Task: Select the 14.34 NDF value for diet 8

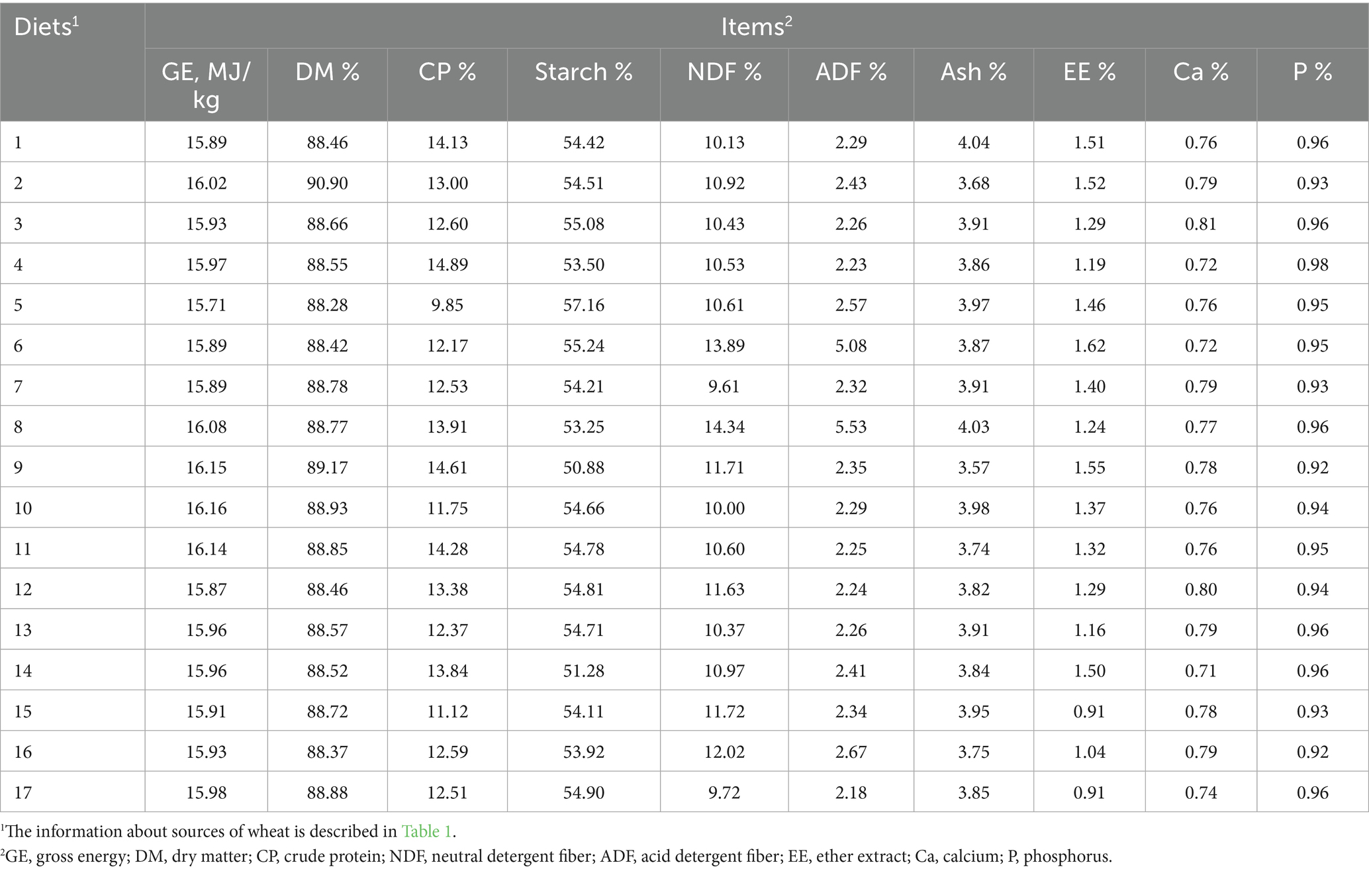Action: coord(724,427)
